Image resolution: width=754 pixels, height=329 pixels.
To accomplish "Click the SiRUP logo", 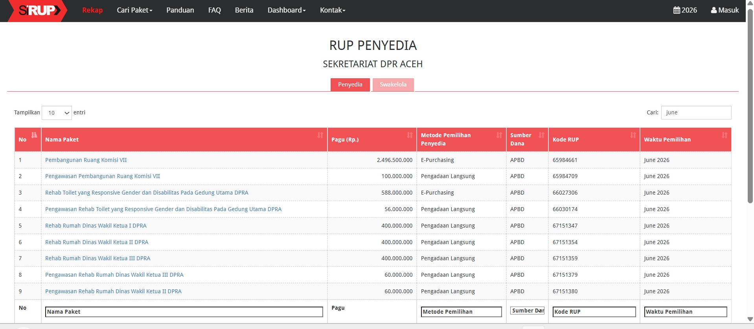I will point(38,11).
